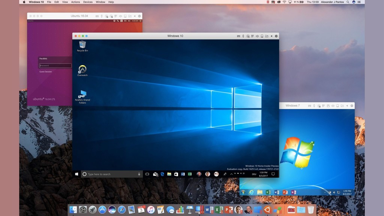Open Microsoft Store in the Windows 10 taskbar
This screenshot has width=384, height=216.
click(x=176, y=174)
